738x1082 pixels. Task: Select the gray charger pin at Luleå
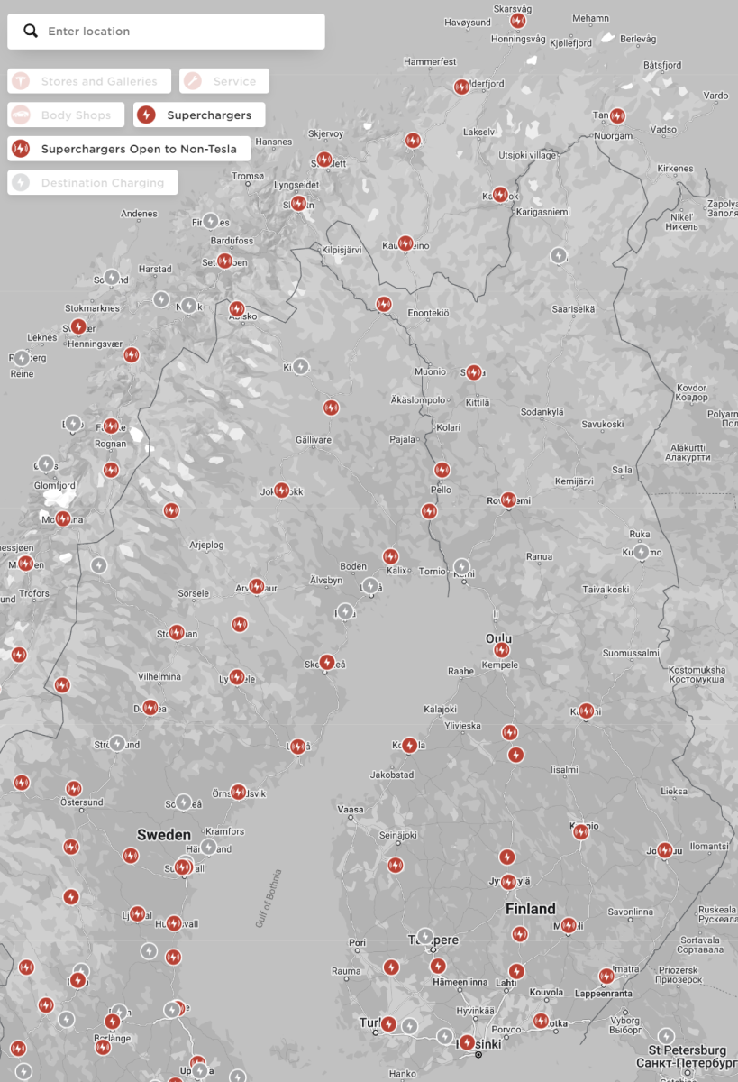(x=370, y=585)
